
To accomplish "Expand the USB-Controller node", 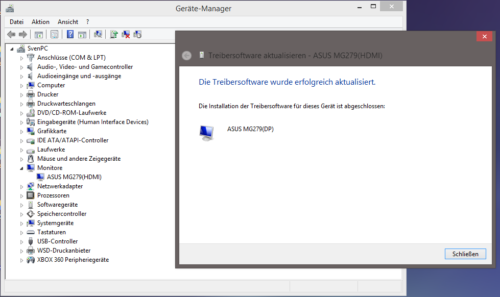I will (x=21, y=242).
